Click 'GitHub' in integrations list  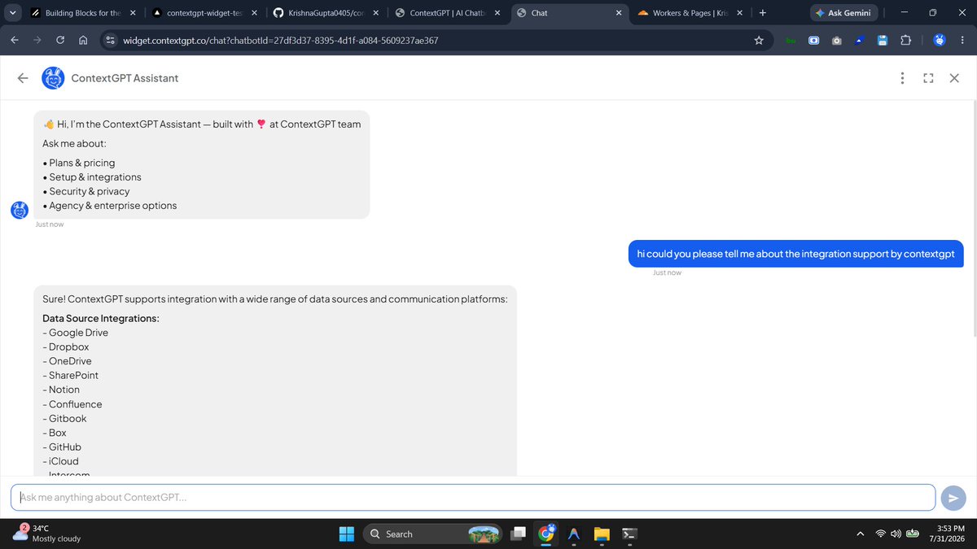point(65,447)
